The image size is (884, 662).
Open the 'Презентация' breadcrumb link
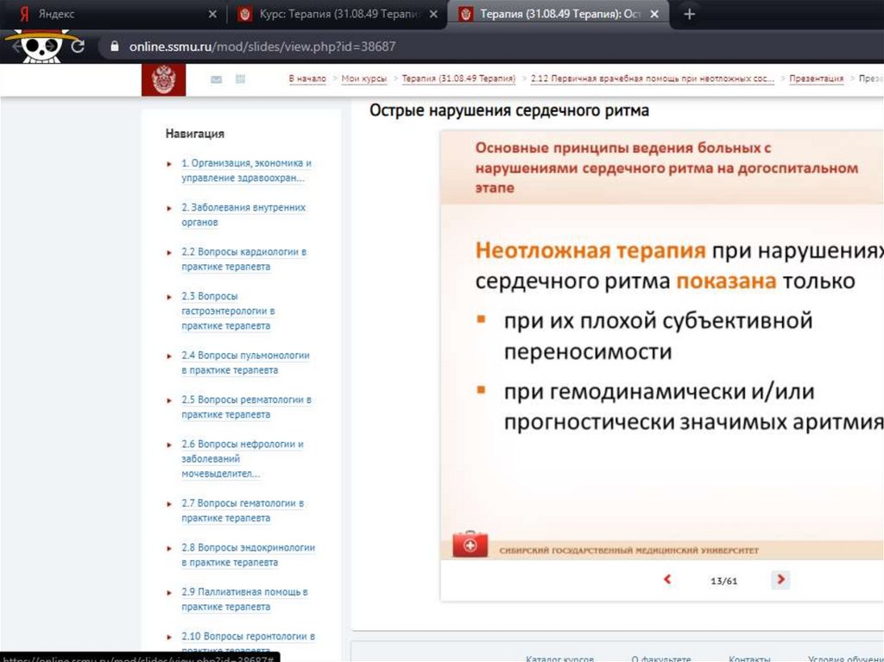tap(817, 79)
